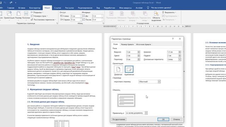
Task: Switch to the Вид ribbon tab
Action: tap(98, 8)
